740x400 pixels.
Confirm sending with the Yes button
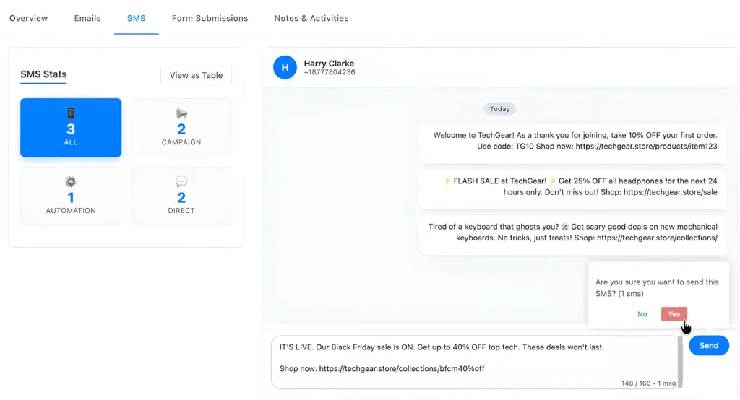pos(674,314)
